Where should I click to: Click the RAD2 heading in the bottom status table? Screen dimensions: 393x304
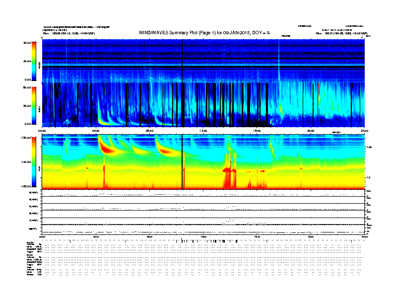coord(30,243)
